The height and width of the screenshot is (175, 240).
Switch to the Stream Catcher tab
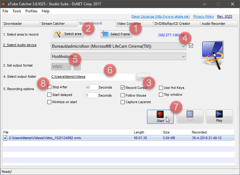[59, 24]
